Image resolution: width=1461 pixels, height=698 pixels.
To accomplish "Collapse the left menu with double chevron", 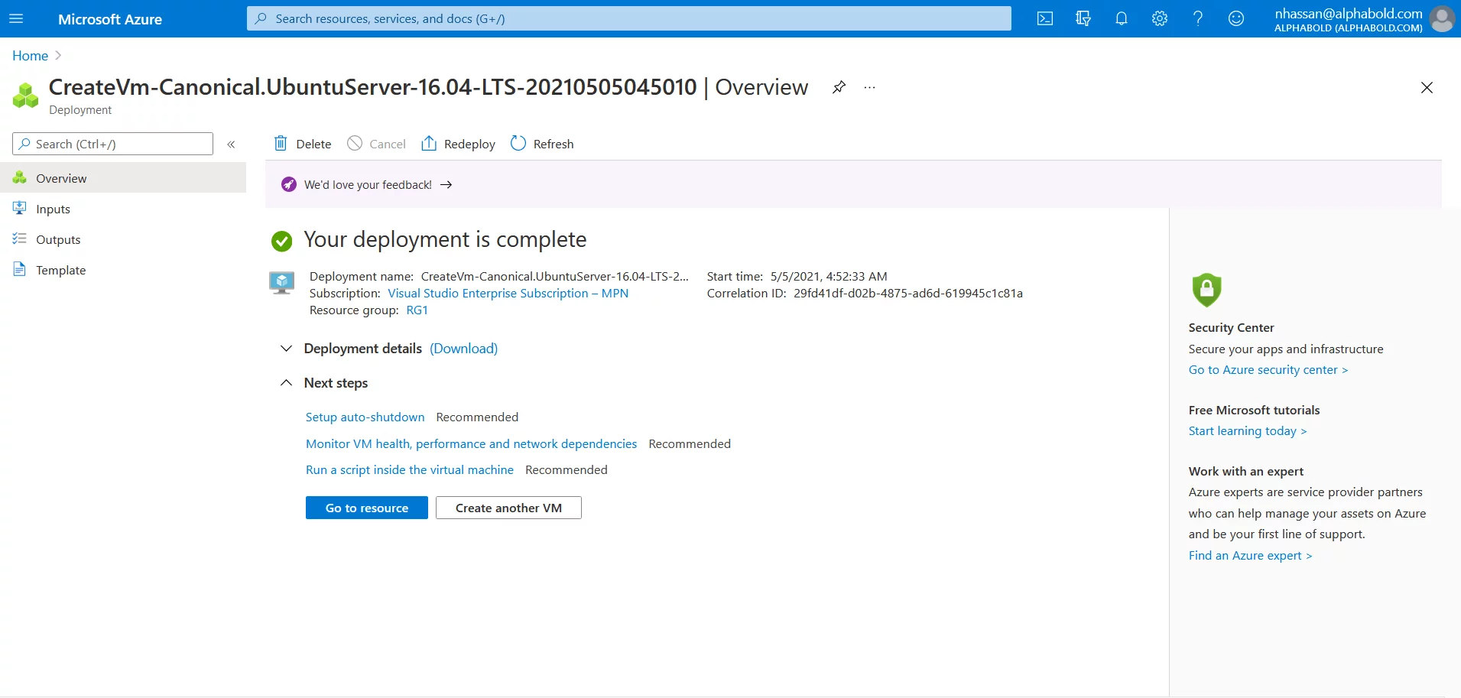I will [x=231, y=144].
